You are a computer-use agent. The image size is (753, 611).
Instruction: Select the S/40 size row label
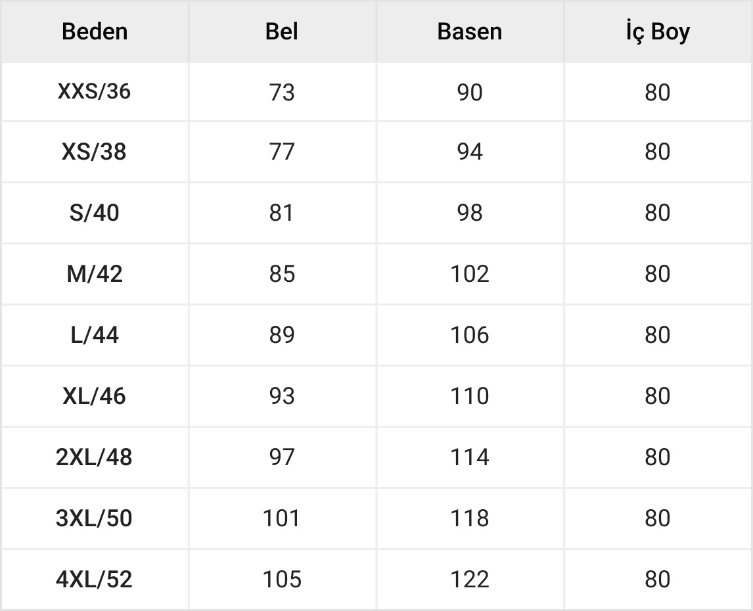click(x=95, y=213)
